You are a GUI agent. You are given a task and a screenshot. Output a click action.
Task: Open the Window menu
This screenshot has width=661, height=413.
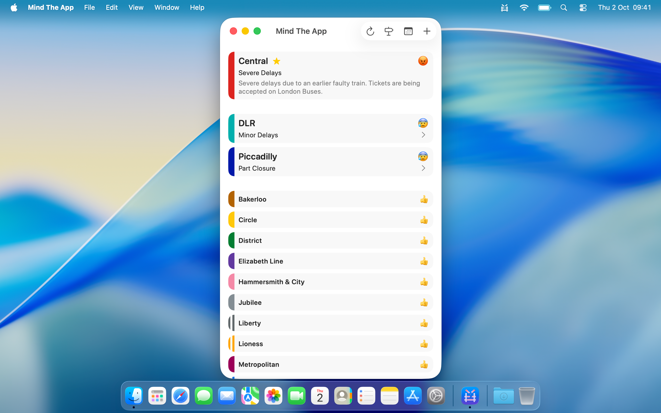tap(167, 7)
